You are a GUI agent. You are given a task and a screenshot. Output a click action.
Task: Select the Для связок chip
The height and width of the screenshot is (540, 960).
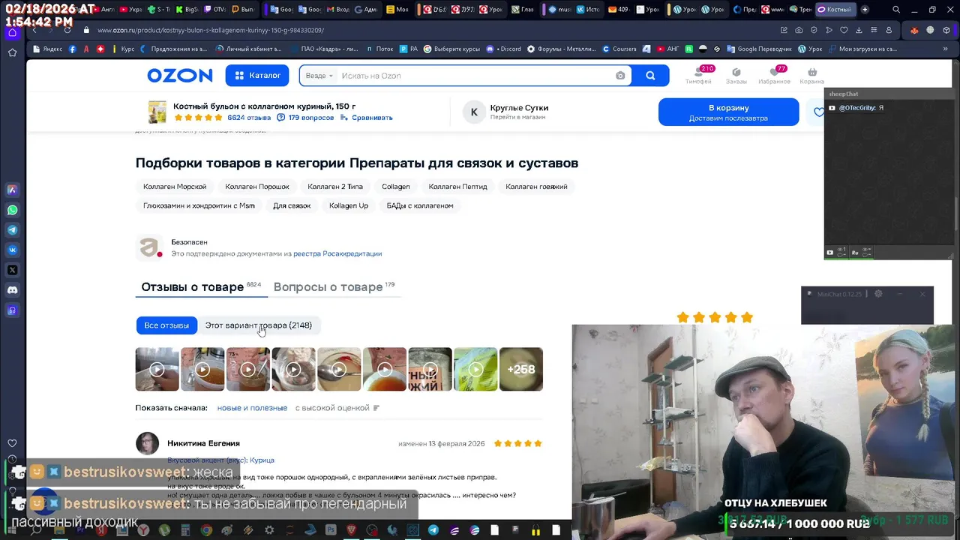292,205
